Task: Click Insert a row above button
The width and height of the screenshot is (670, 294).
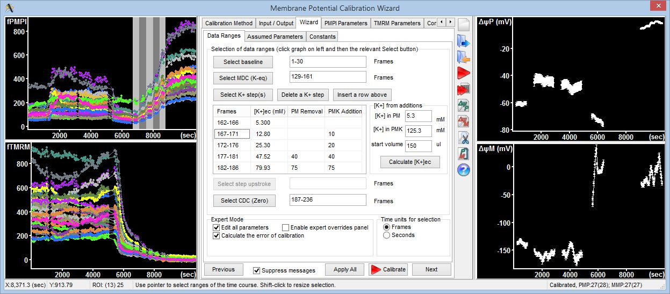Action: click(362, 95)
